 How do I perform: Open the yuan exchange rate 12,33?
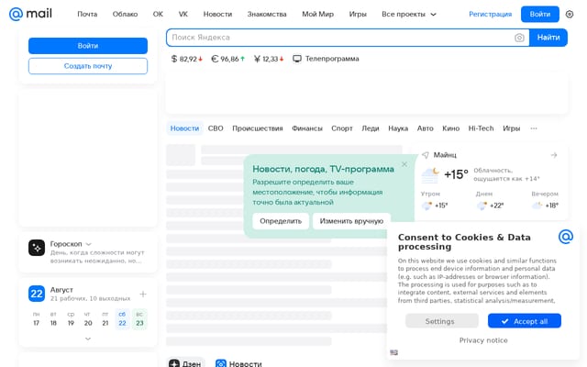(x=269, y=59)
